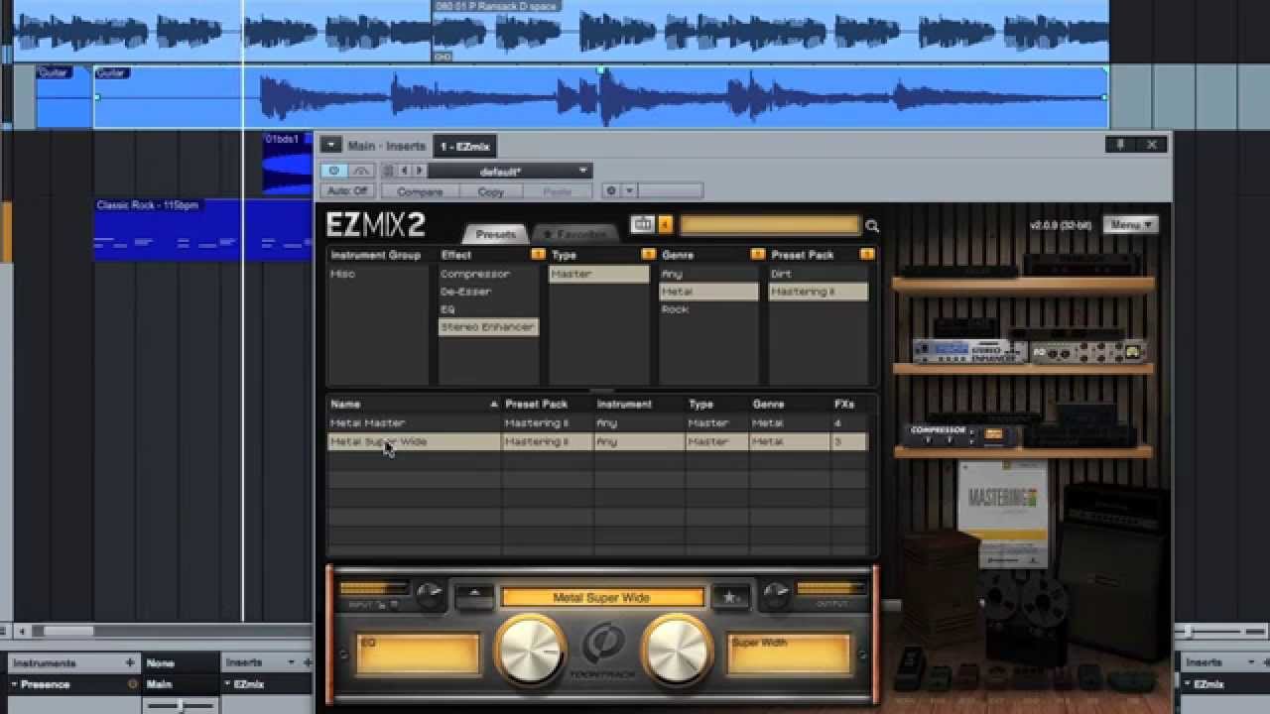The image size is (1270, 714).
Task: Open the right-side Inserts panel dropdown
Action: click(1250, 662)
